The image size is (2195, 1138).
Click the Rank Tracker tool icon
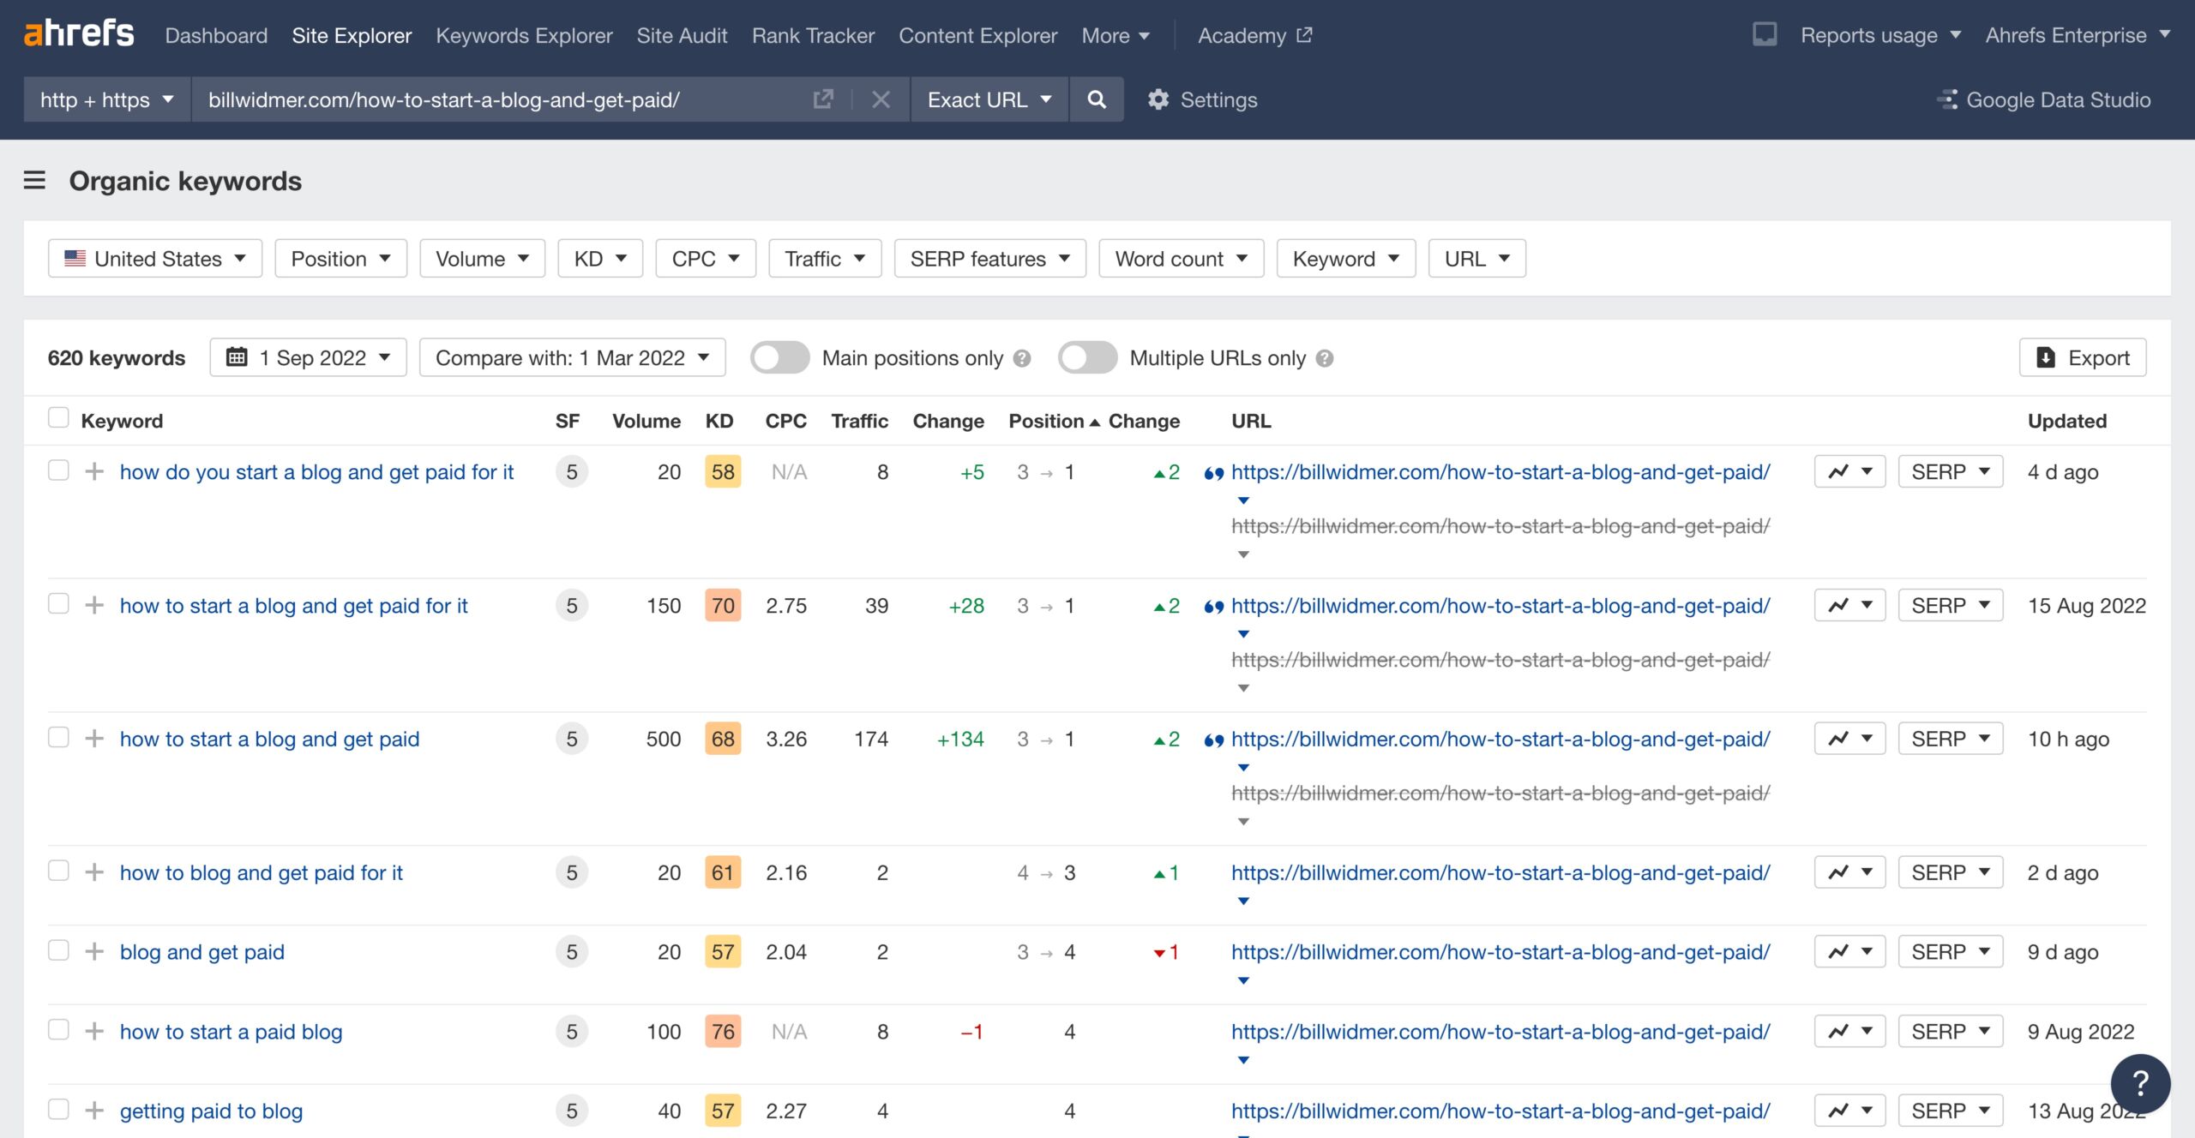point(813,35)
